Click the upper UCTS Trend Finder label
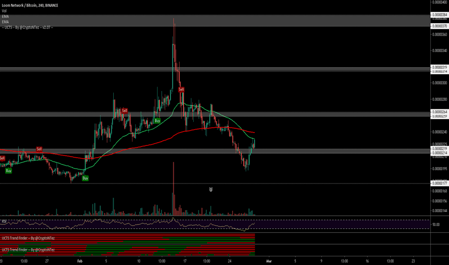 pyautogui.click(x=28, y=238)
